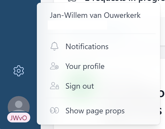Click the bell icon beside Notifications

pyautogui.click(x=55, y=46)
